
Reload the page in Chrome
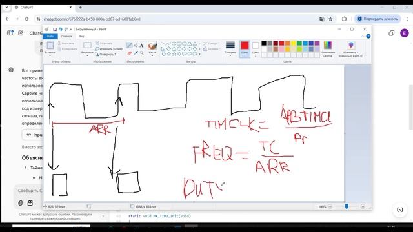[26, 19]
